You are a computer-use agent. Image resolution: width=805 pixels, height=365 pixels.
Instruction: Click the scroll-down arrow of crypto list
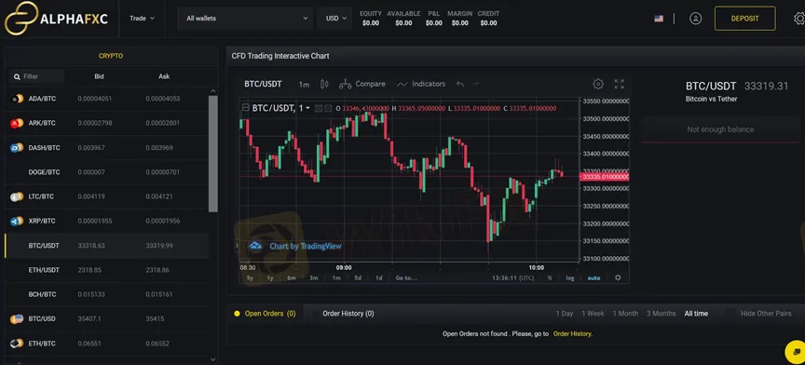[213, 359]
